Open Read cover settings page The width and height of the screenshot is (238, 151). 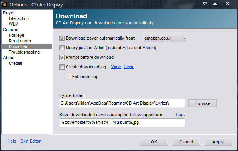(x=20, y=41)
